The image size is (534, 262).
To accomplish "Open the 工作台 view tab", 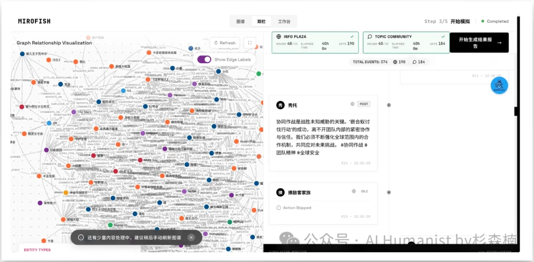I will click(x=284, y=22).
